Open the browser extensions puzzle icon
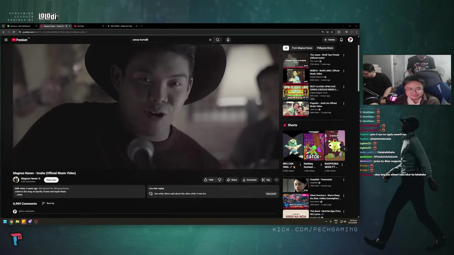454x255 pixels. tap(339, 32)
